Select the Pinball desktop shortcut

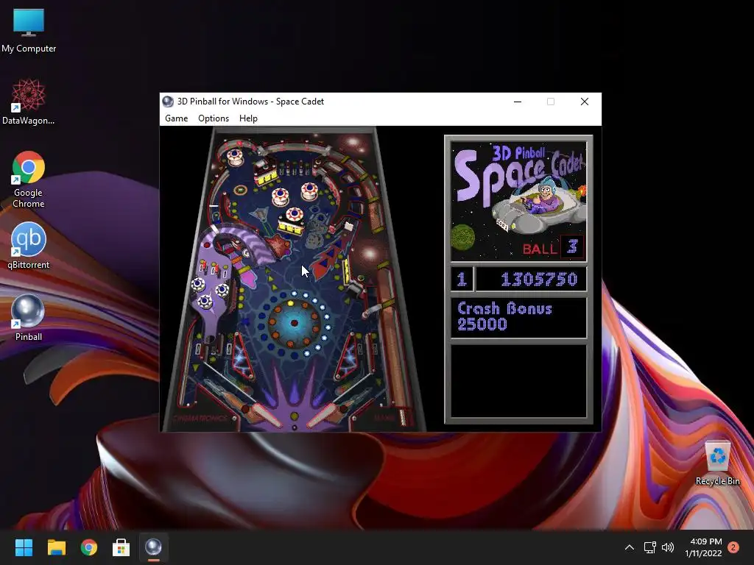[x=29, y=318]
